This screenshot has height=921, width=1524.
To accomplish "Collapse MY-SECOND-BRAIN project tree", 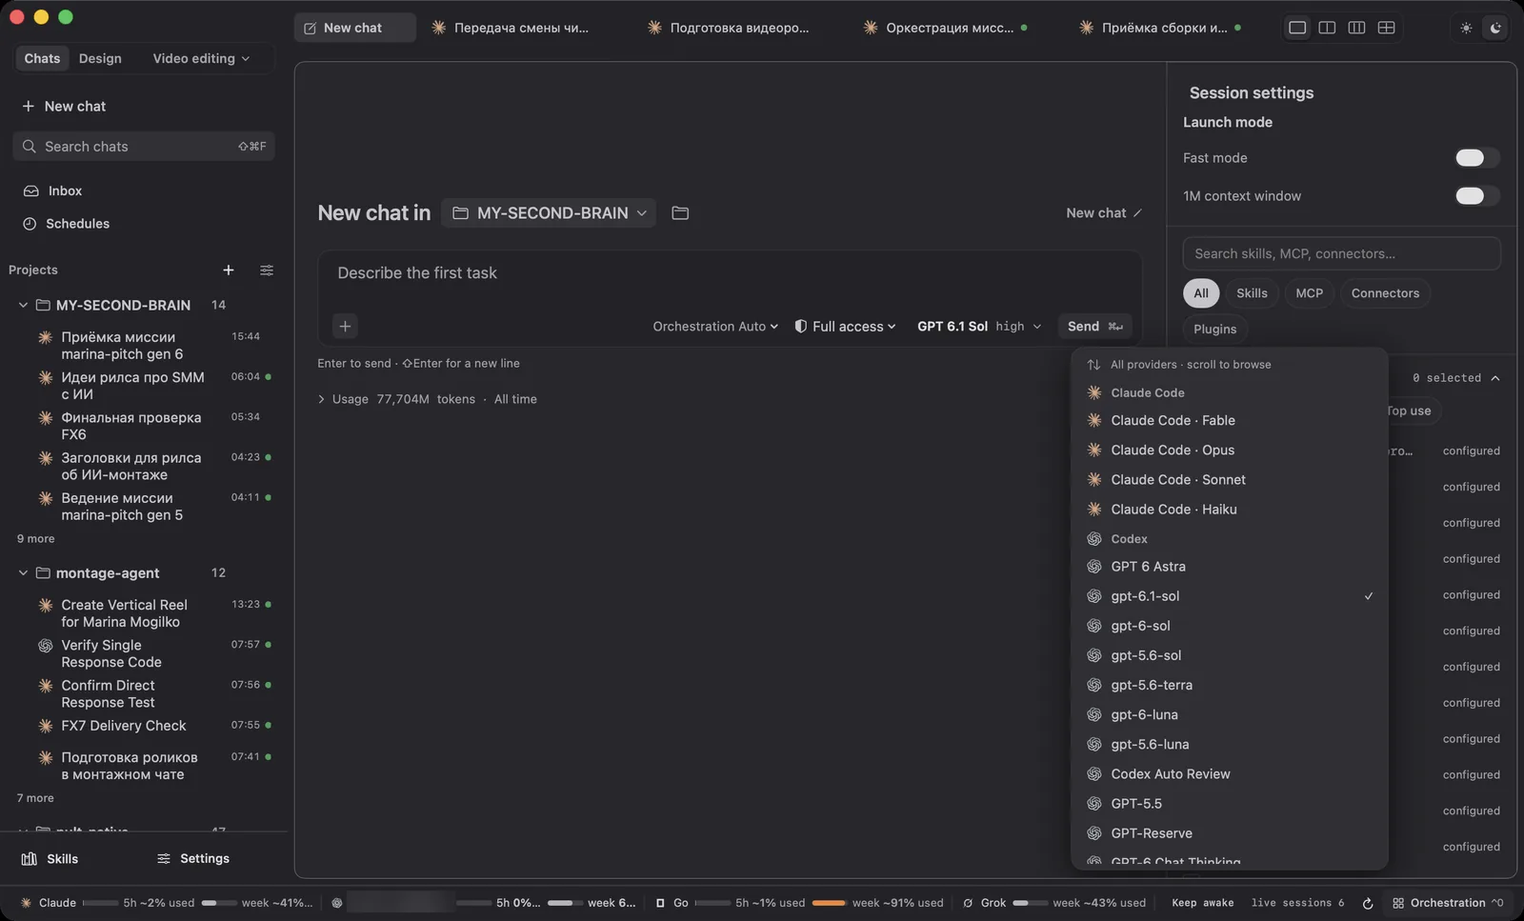I will (x=23, y=306).
